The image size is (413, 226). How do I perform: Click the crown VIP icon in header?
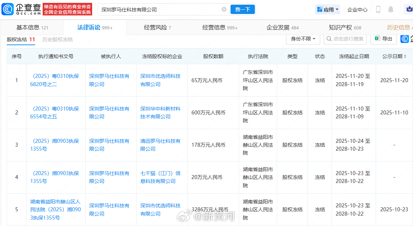tap(409, 9)
